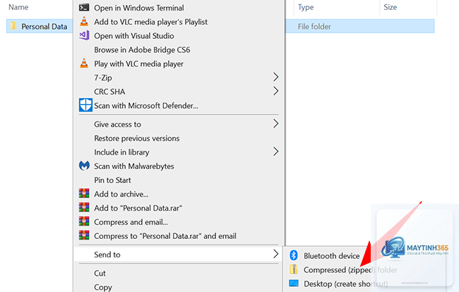The width and height of the screenshot is (459, 292).
Task: Expand the Include in library arrow
Action: (275, 151)
